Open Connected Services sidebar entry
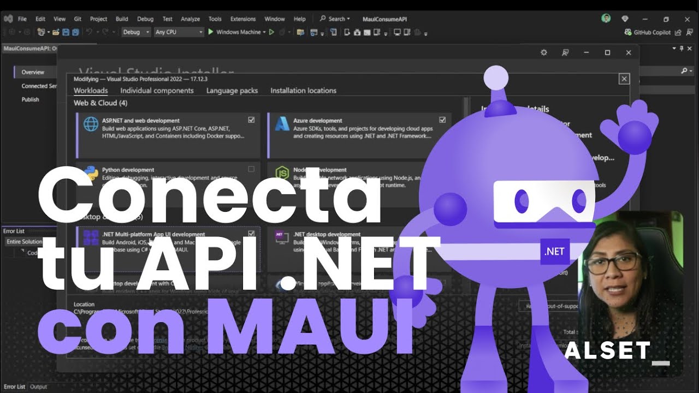 39,86
